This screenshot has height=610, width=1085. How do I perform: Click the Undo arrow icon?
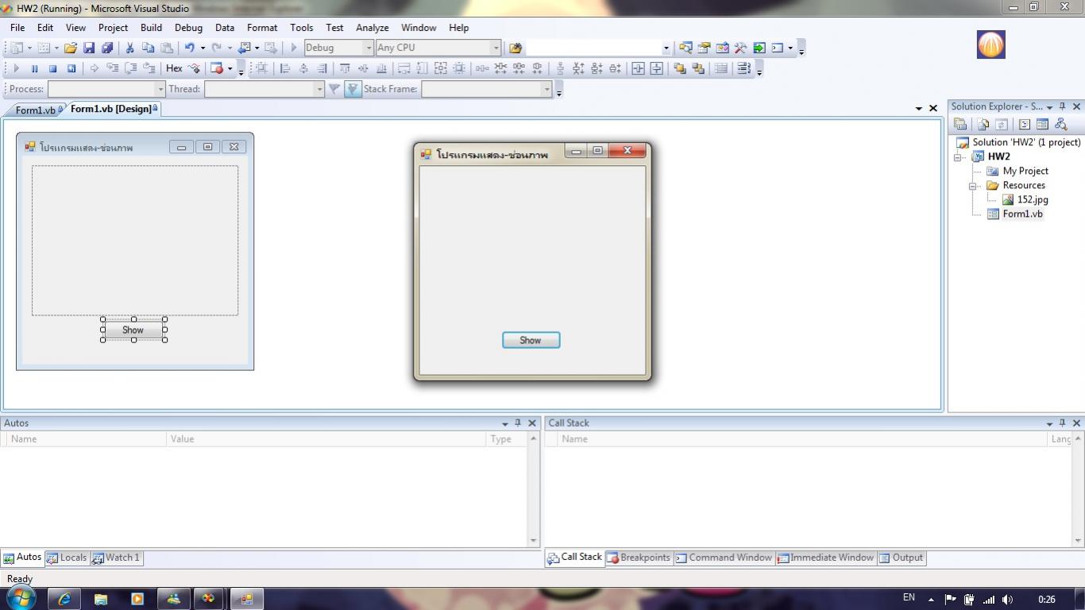(189, 48)
